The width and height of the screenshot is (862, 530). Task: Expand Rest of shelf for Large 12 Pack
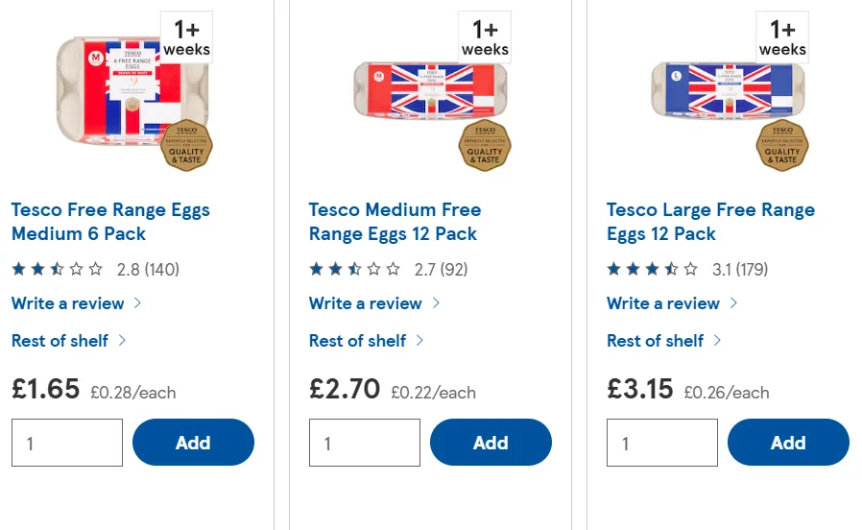coord(663,341)
